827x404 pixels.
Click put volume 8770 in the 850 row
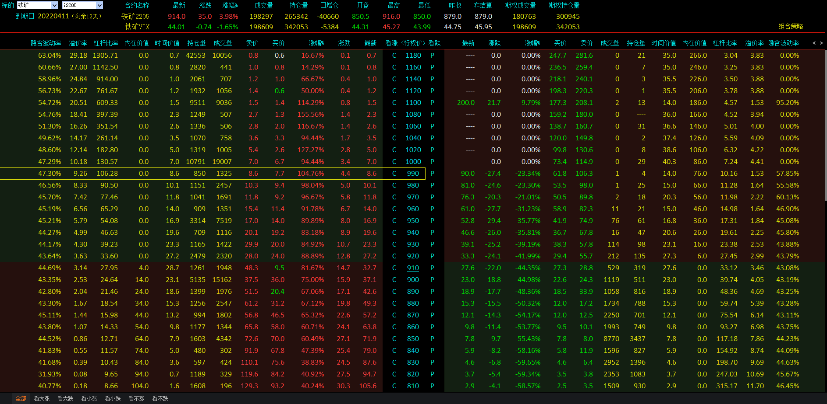tap(611, 338)
